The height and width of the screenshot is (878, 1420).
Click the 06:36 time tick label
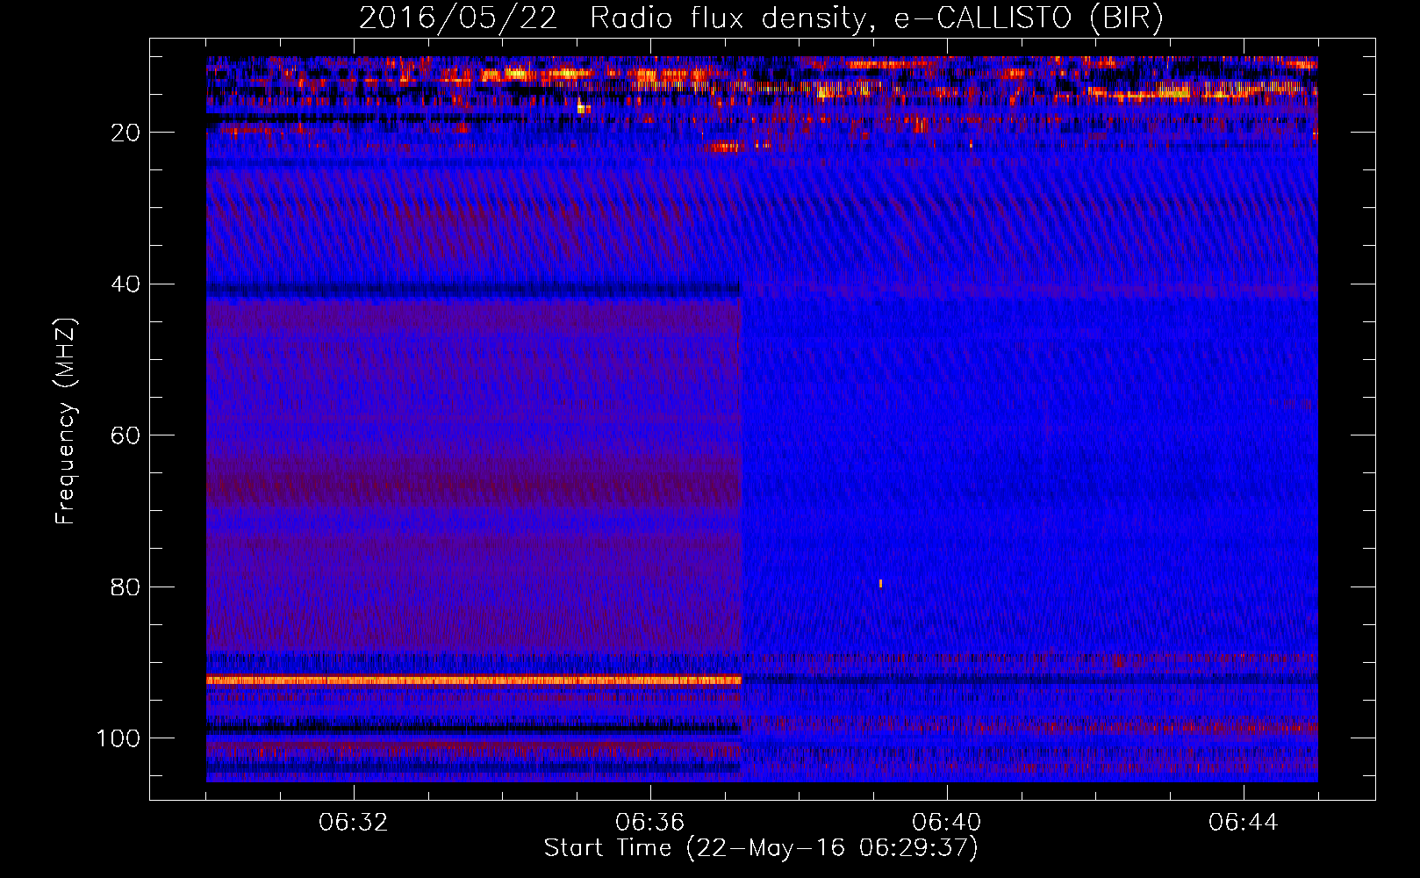(x=650, y=823)
